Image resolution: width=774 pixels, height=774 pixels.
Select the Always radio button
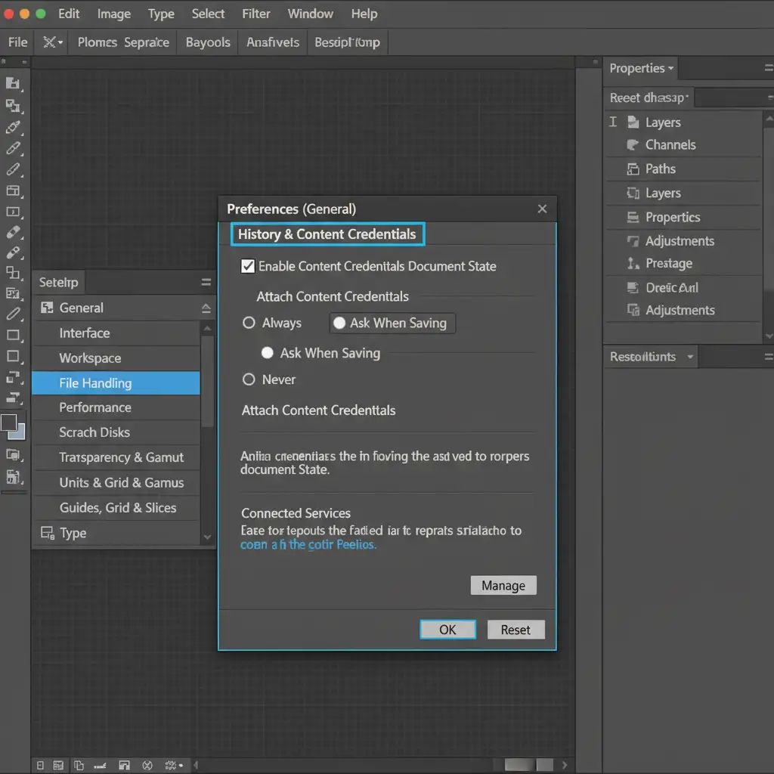click(x=249, y=324)
